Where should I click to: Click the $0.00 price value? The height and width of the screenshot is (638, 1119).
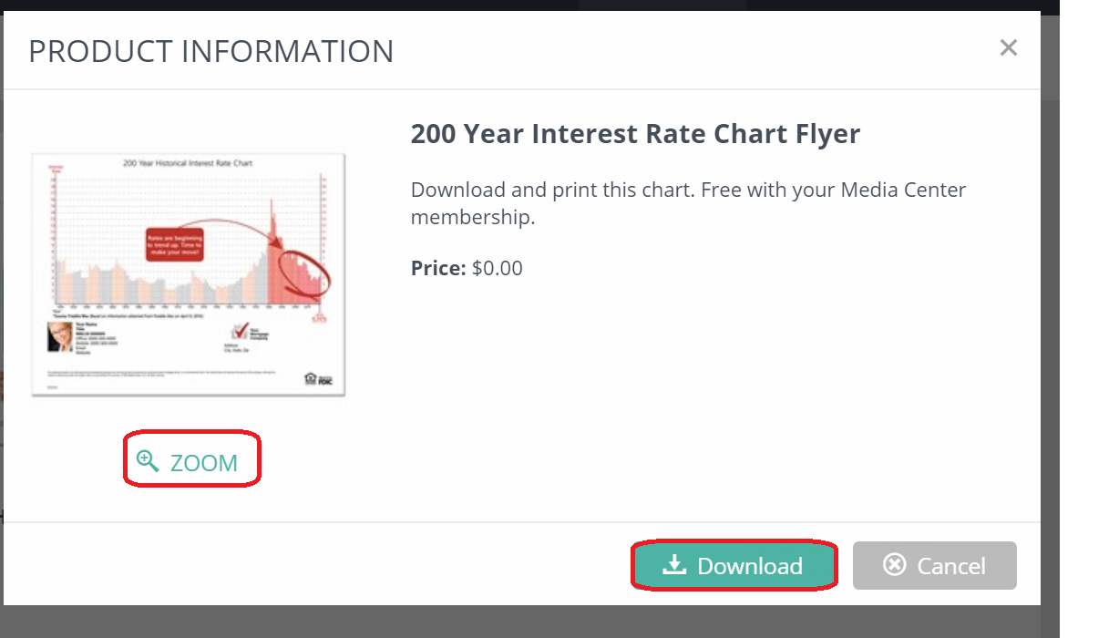click(x=498, y=268)
